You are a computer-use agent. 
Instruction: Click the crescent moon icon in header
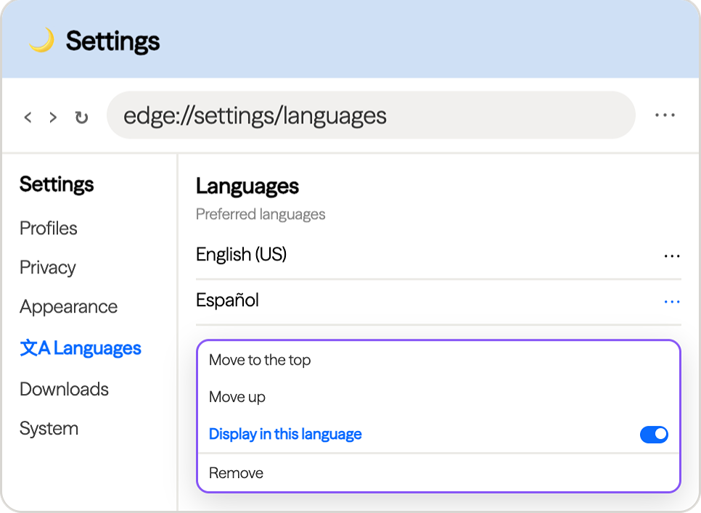pos(41,40)
